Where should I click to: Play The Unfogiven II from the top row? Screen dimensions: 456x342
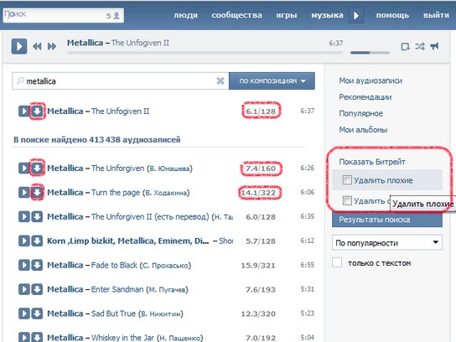(24, 111)
